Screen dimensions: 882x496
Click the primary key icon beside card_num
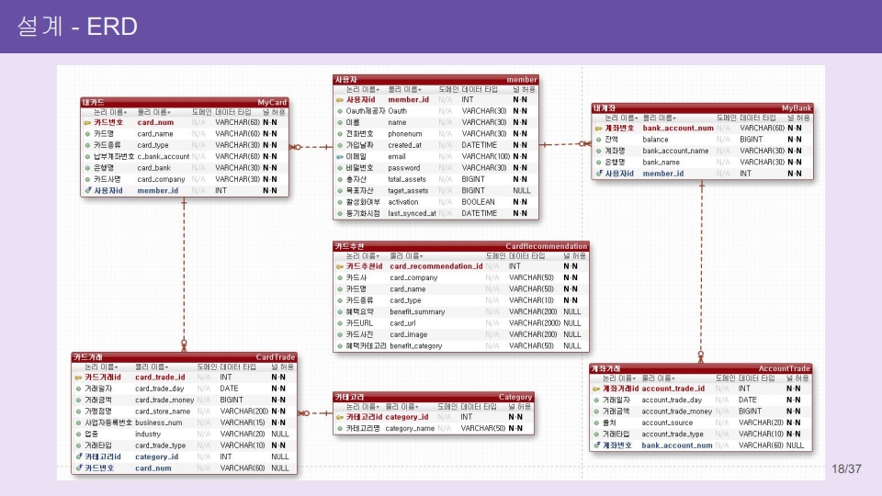(x=87, y=122)
